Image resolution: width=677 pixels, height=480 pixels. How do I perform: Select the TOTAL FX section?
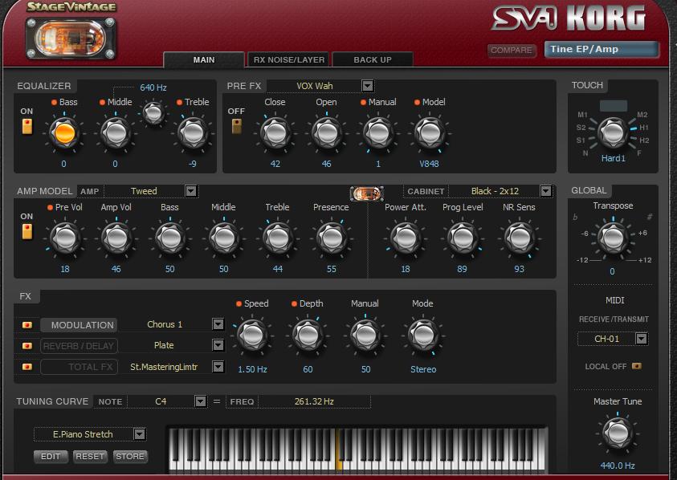[x=79, y=367]
